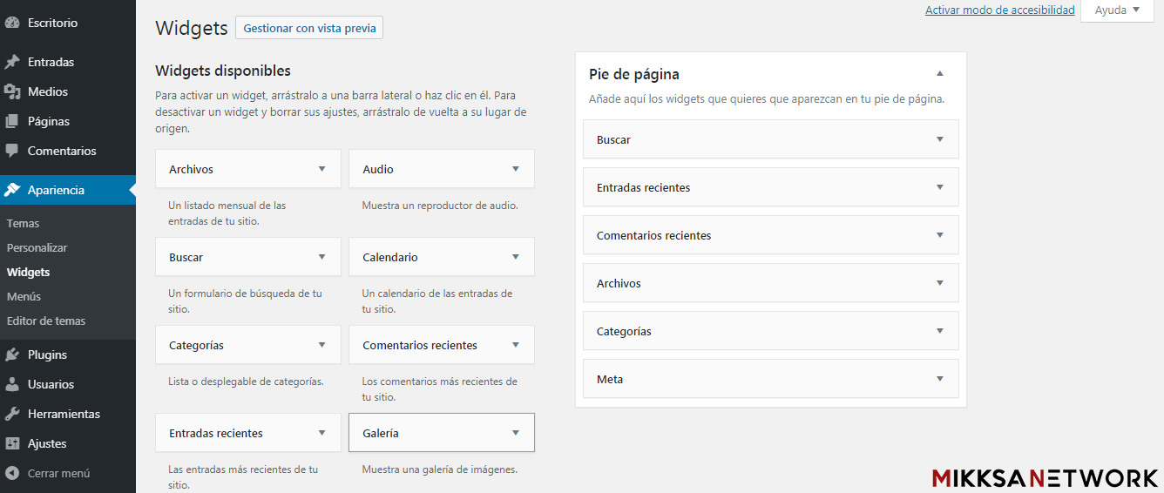Click the Escritorio dashboard icon
This screenshot has width=1164, height=493.
click(x=12, y=23)
